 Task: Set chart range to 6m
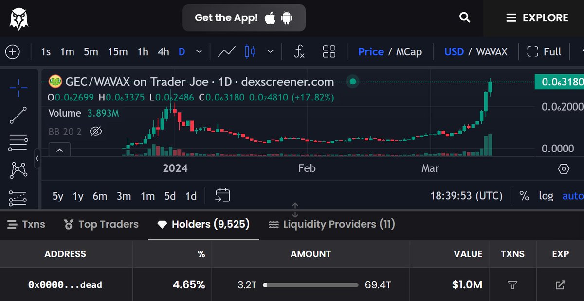click(x=100, y=196)
